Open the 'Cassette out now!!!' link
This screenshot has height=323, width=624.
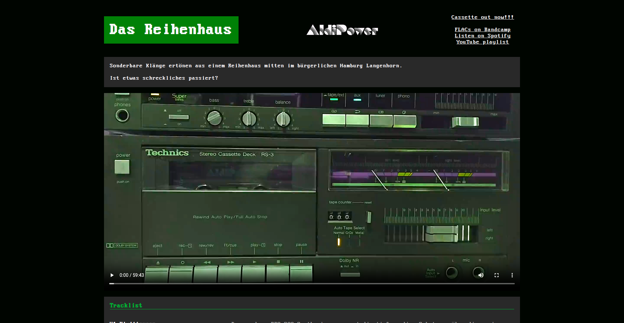point(483,17)
